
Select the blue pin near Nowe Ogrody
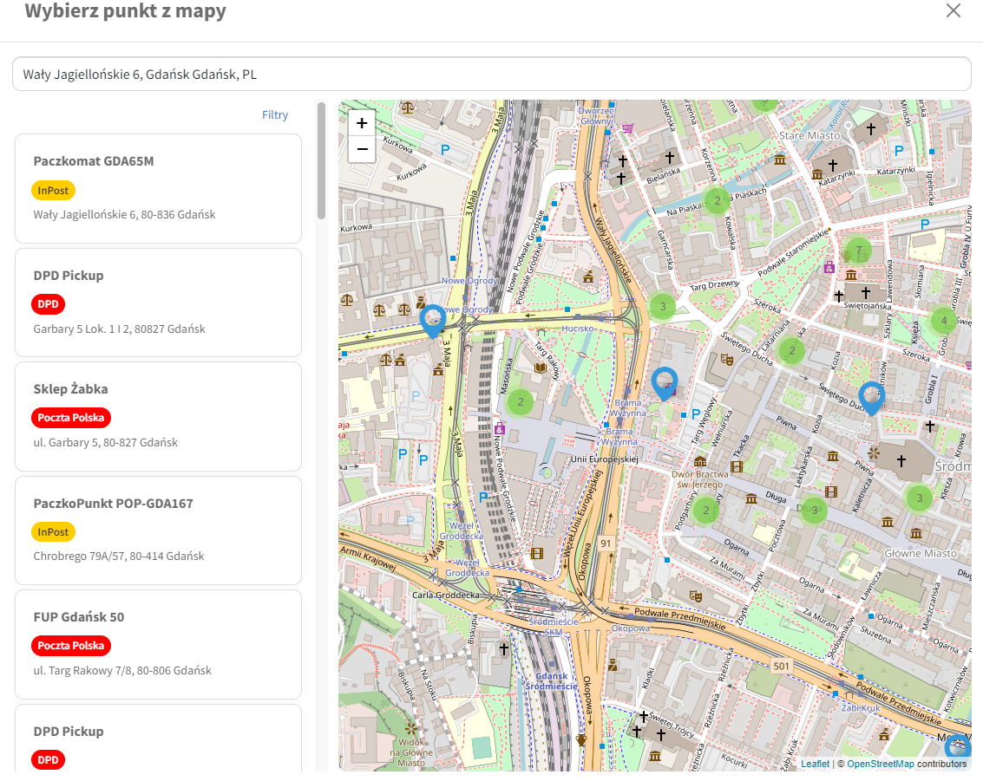coord(433,321)
